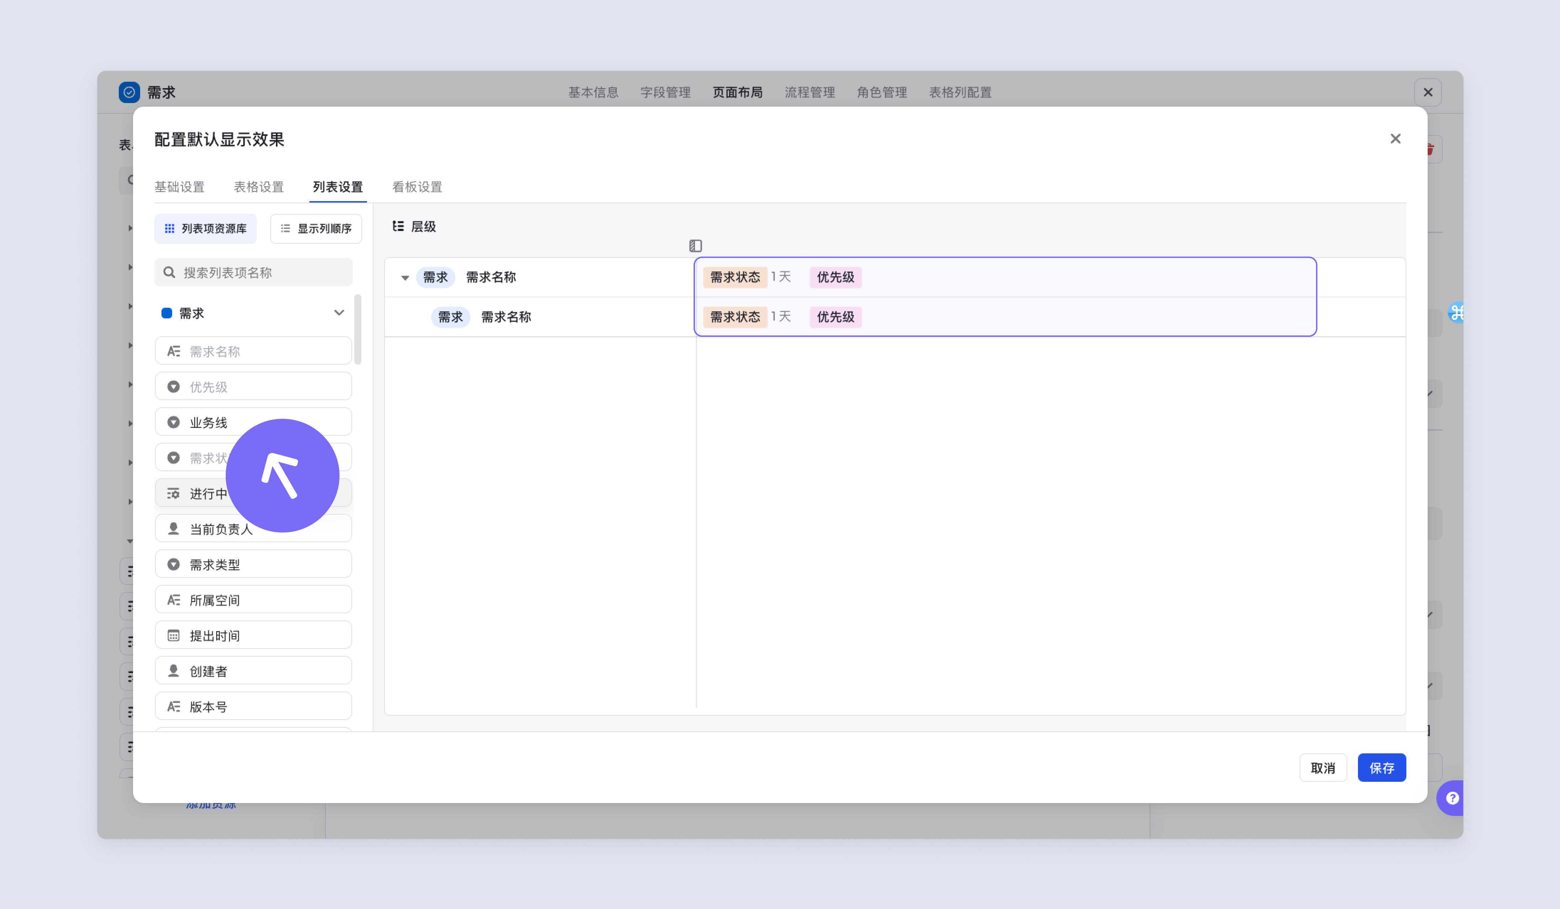The width and height of the screenshot is (1560, 909).
Task: Switch to 字段管理 in the background window
Action: 665,92
